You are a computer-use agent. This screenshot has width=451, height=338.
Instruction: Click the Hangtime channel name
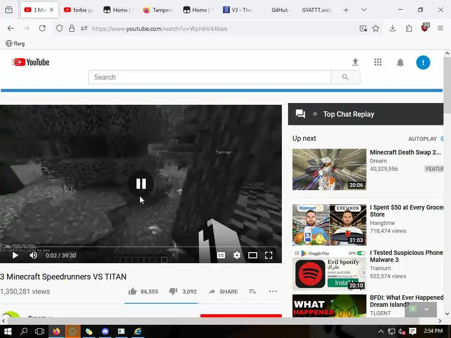382,223
